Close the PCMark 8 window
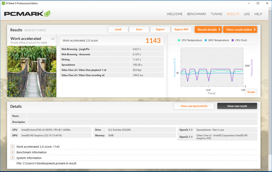This screenshot has width=272, height=172. click(x=267, y=3)
